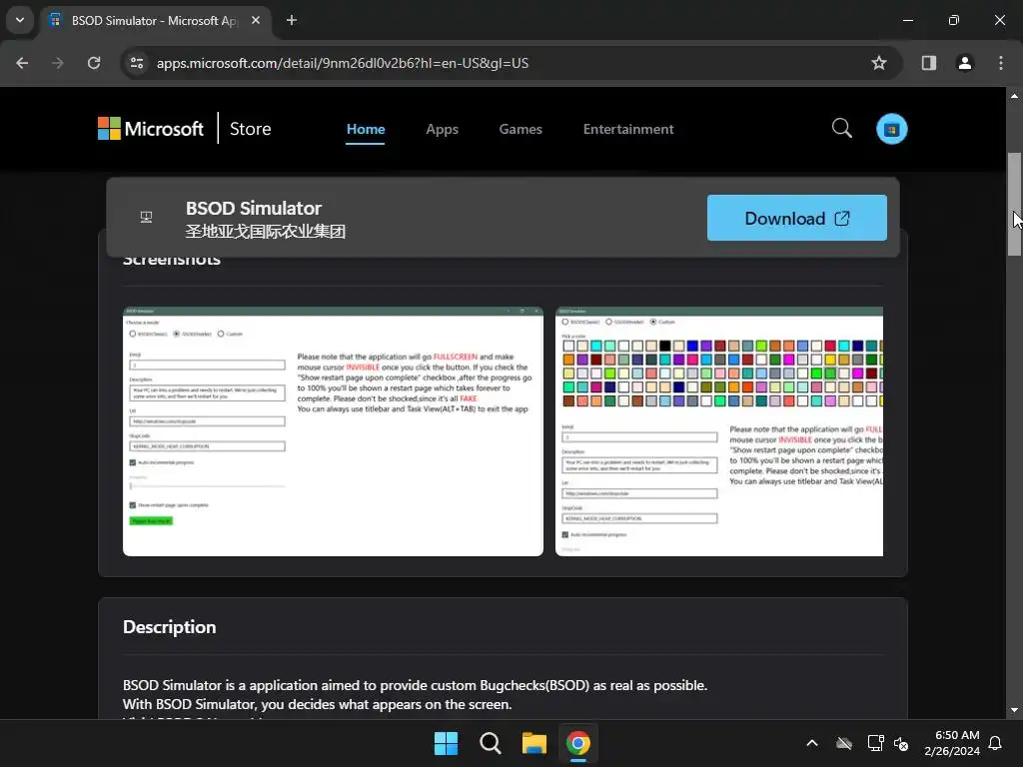The image size is (1023, 767).
Task: Click the BSOD Simulator app icon
Action: 146,217
